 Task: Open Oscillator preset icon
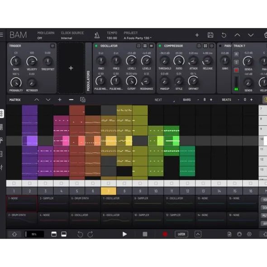tap(138, 46)
